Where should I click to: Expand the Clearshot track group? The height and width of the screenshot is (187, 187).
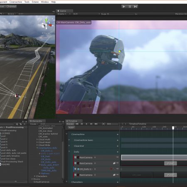(x=69, y=145)
